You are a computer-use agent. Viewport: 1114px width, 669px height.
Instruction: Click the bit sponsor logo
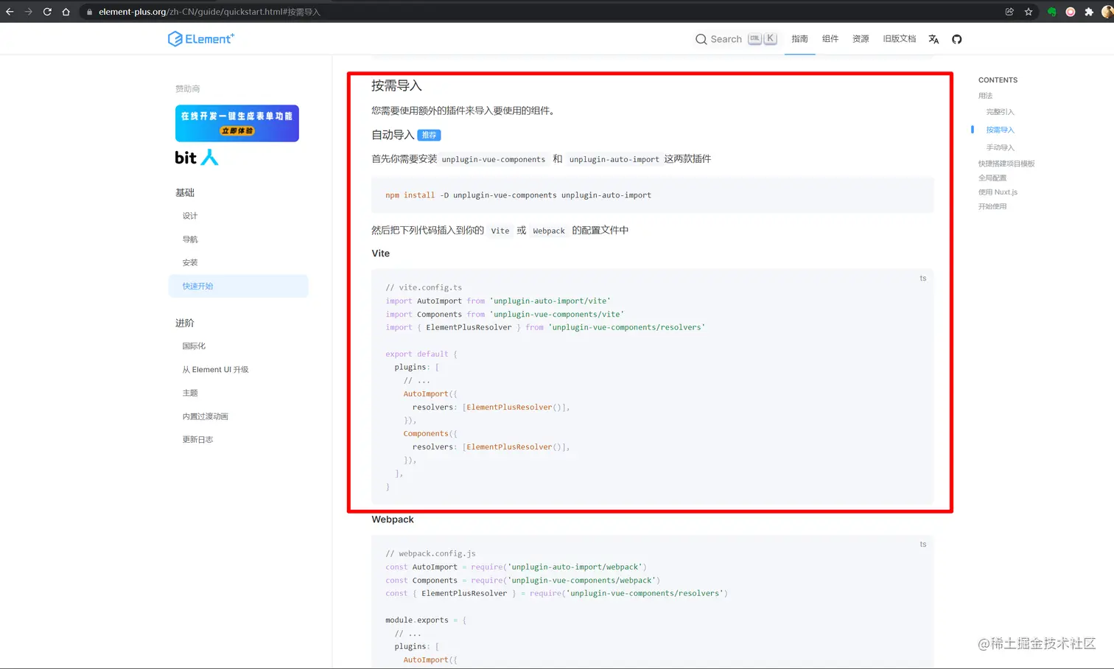click(x=197, y=157)
